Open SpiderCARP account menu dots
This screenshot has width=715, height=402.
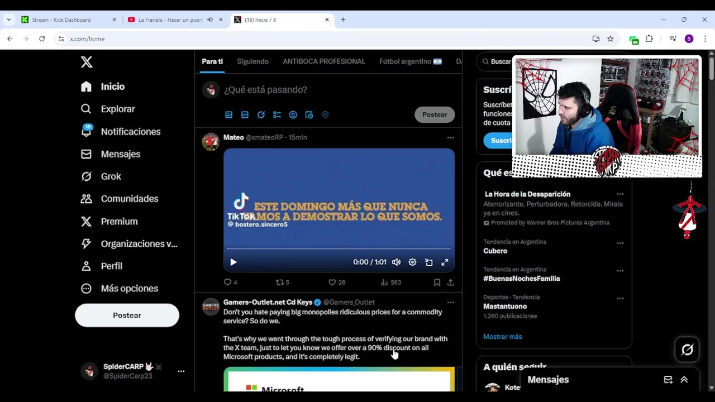181,371
